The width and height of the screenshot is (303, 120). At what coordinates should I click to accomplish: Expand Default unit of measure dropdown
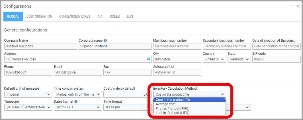tap(28, 94)
